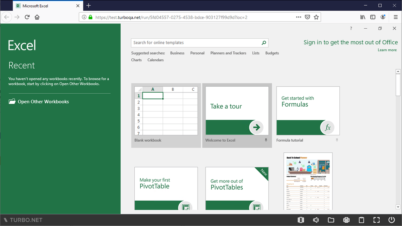Screen dimensions: 402x226
Task: Pin the Welcome to Excel template
Action: point(266,140)
